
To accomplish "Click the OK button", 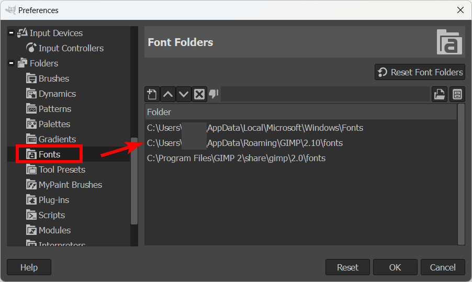I will 395,267.
